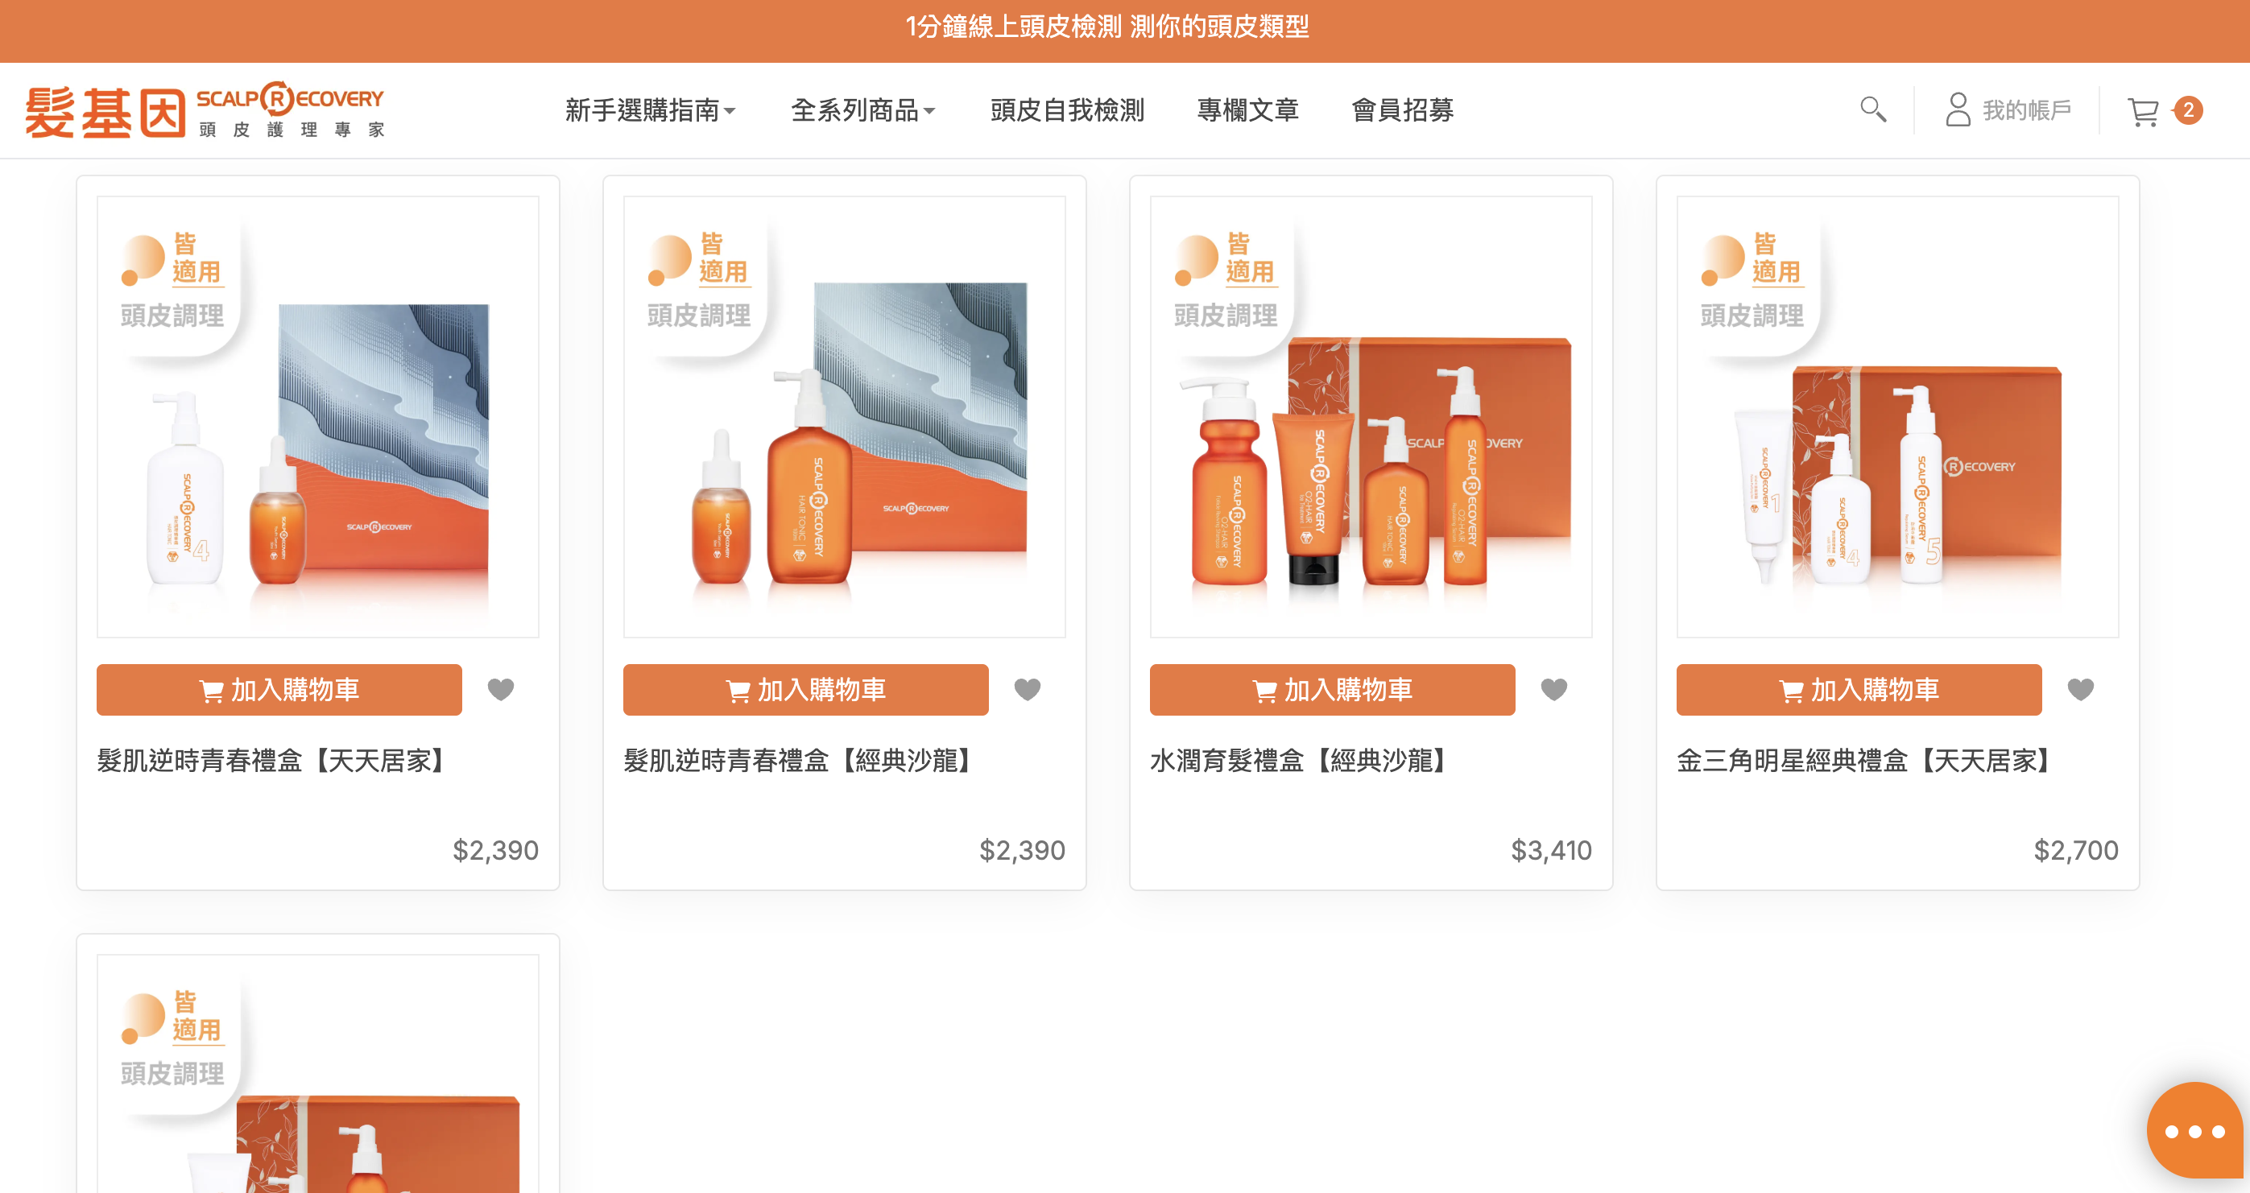This screenshot has height=1193, width=2250.
Task: Favorite 髮肌逆時青春禮盒【經典沙龍】 with heart
Action: [x=1028, y=689]
